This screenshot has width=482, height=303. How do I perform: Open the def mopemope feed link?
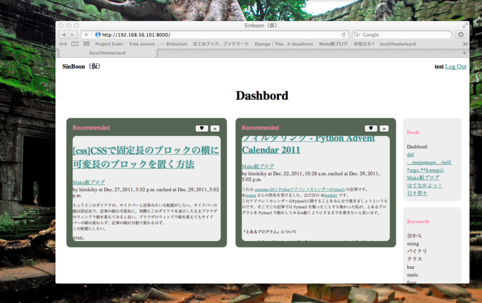click(429, 162)
